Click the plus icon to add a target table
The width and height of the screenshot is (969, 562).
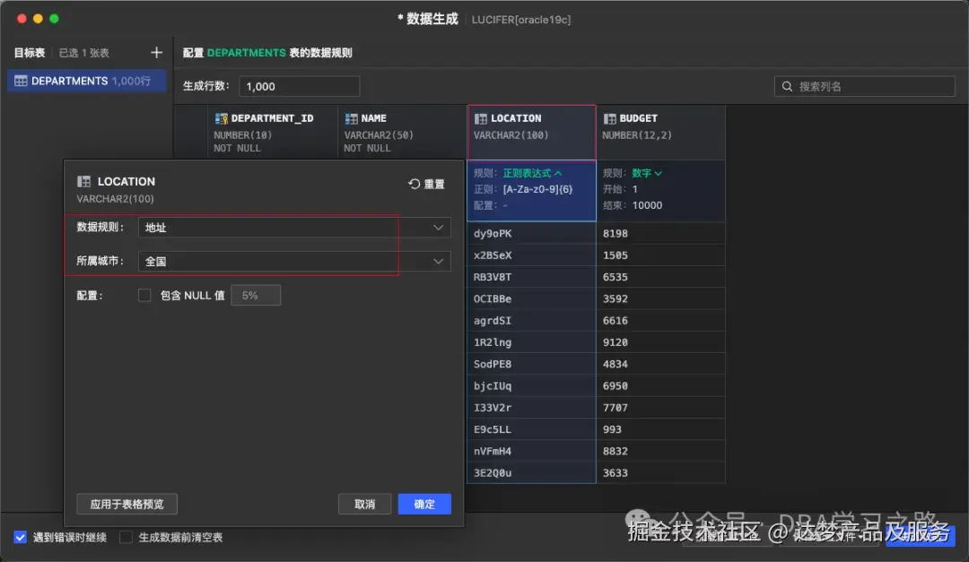156,52
